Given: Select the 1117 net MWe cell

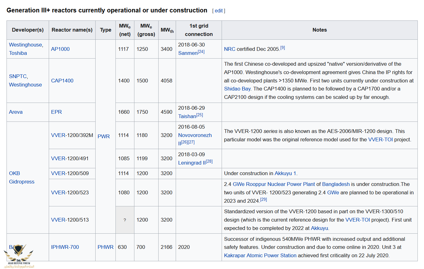Looking at the screenshot, I should tap(125, 49).
